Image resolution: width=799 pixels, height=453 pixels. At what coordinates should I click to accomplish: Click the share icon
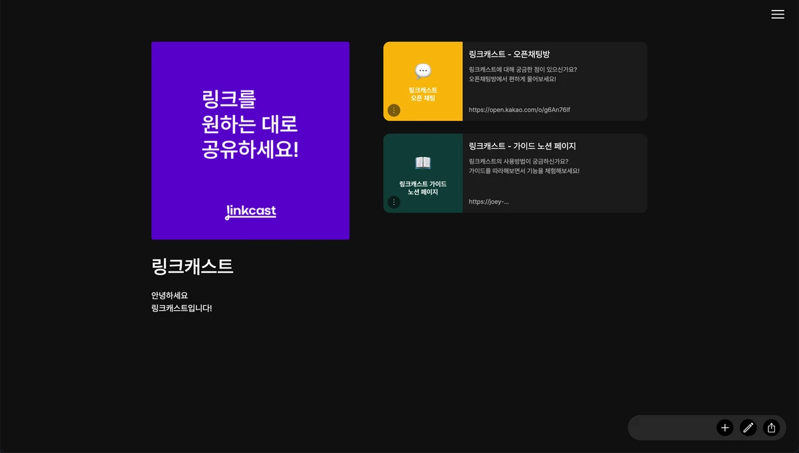772,428
